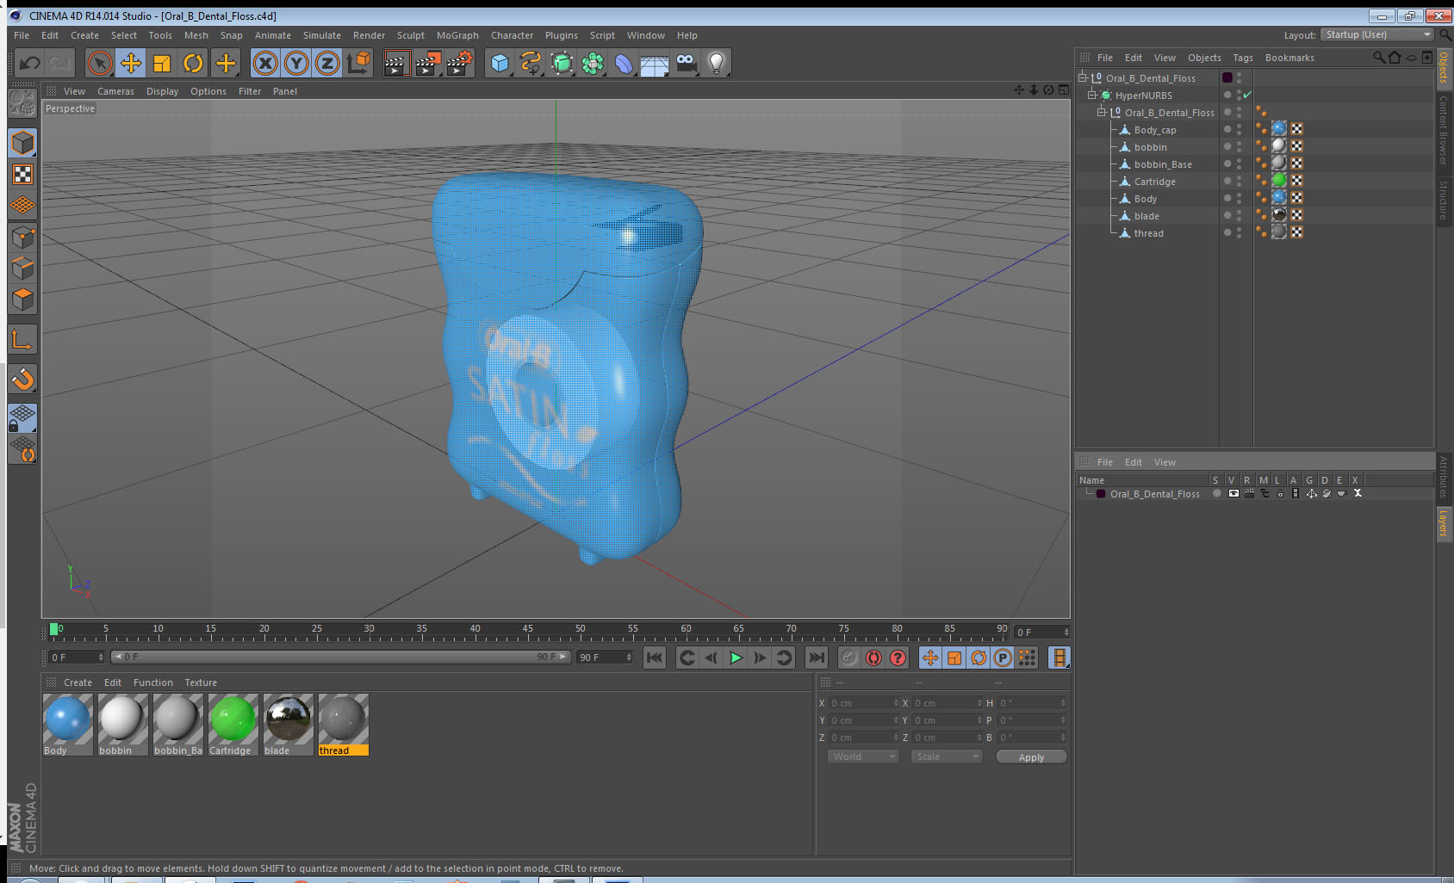Activate the Scale tool
This screenshot has width=1454, height=883.
coord(162,63)
